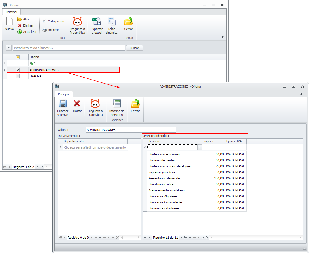
Task: Cancel edit with X in Servicios navigator
Action: [207, 238]
